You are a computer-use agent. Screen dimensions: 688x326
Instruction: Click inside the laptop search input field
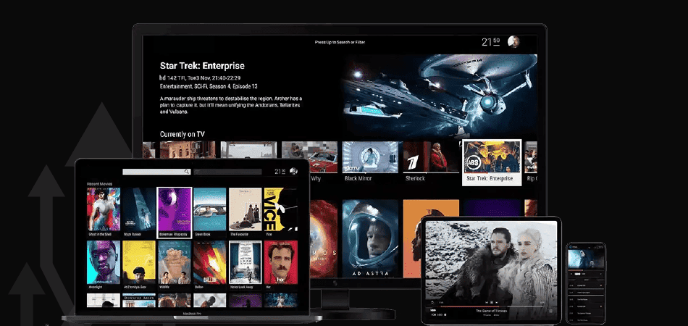(x=156, y=172)
